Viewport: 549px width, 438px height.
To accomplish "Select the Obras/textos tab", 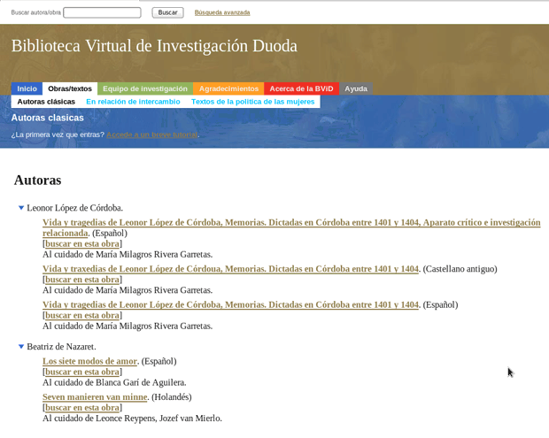I will tap(70, 88).
